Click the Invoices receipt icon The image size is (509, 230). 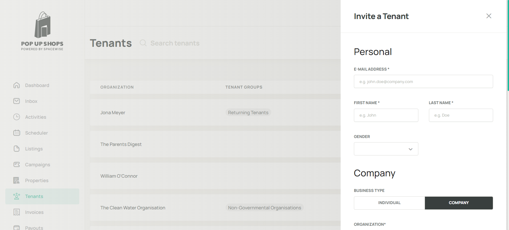(16, 212)
